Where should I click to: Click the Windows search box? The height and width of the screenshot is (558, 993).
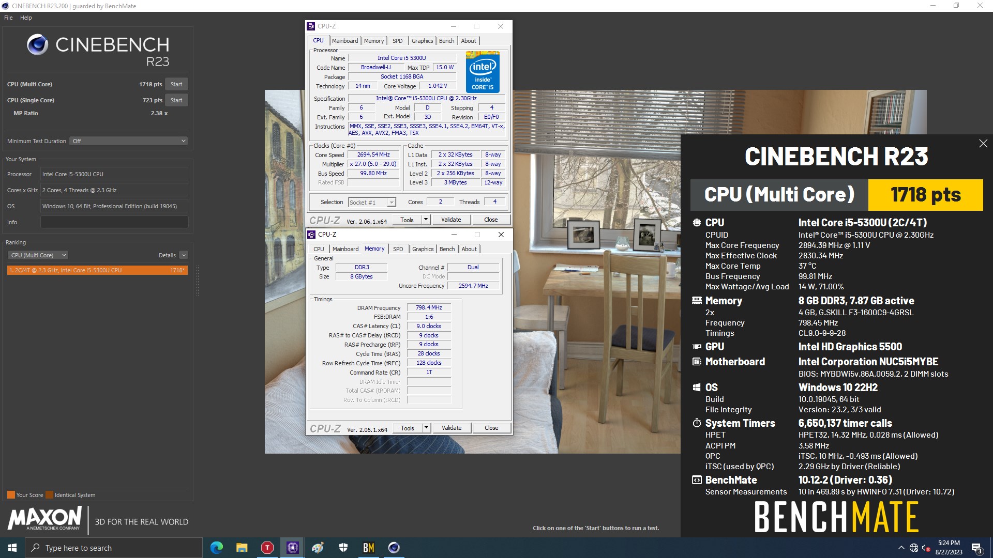114,548
